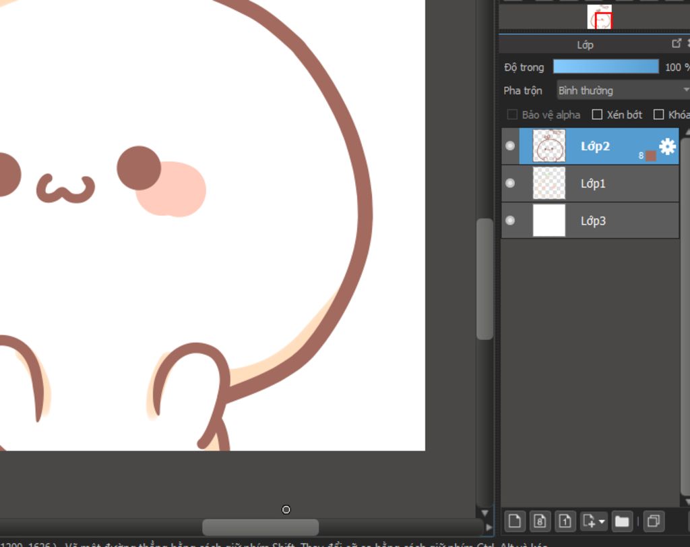Pop out the Lớp panel
Image resolution: width=690 pixels, height=547 pixels.
(x=677, y=43)
